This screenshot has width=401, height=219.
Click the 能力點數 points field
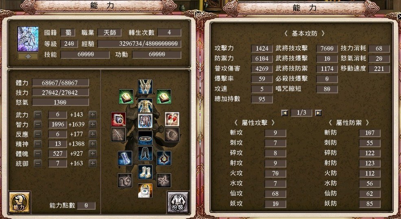(x=86, y=206)
